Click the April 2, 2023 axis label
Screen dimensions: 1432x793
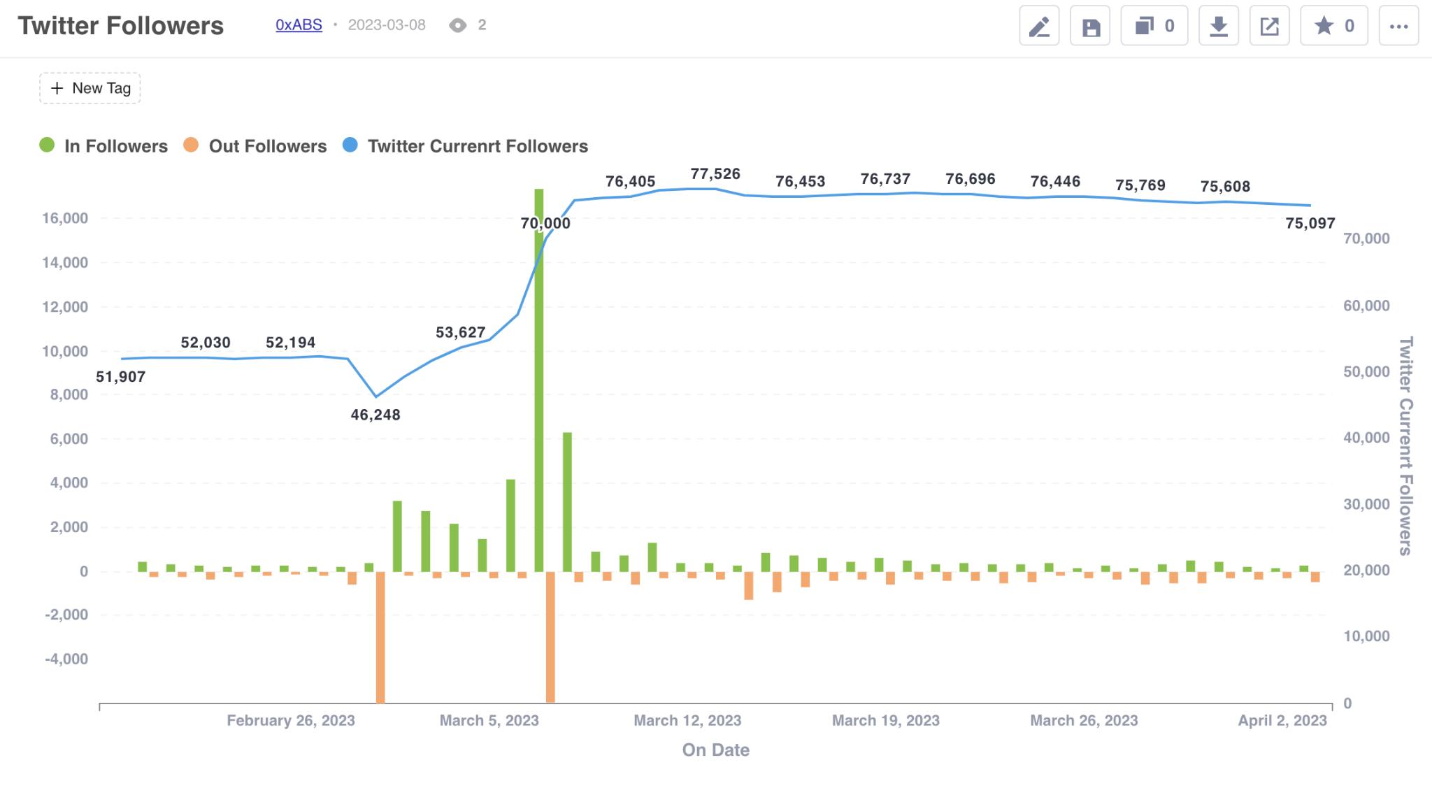pyautogui.click(x=1282, y=721)
